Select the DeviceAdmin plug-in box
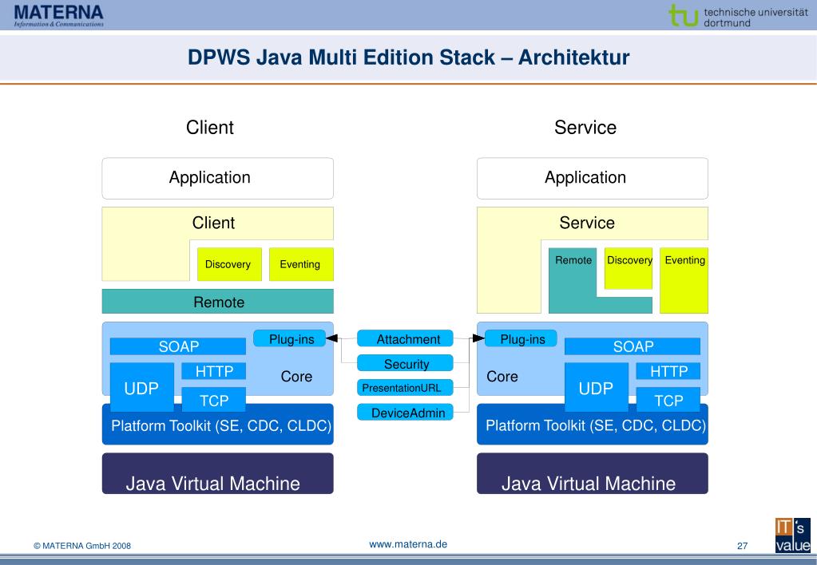 pos(405,413)
